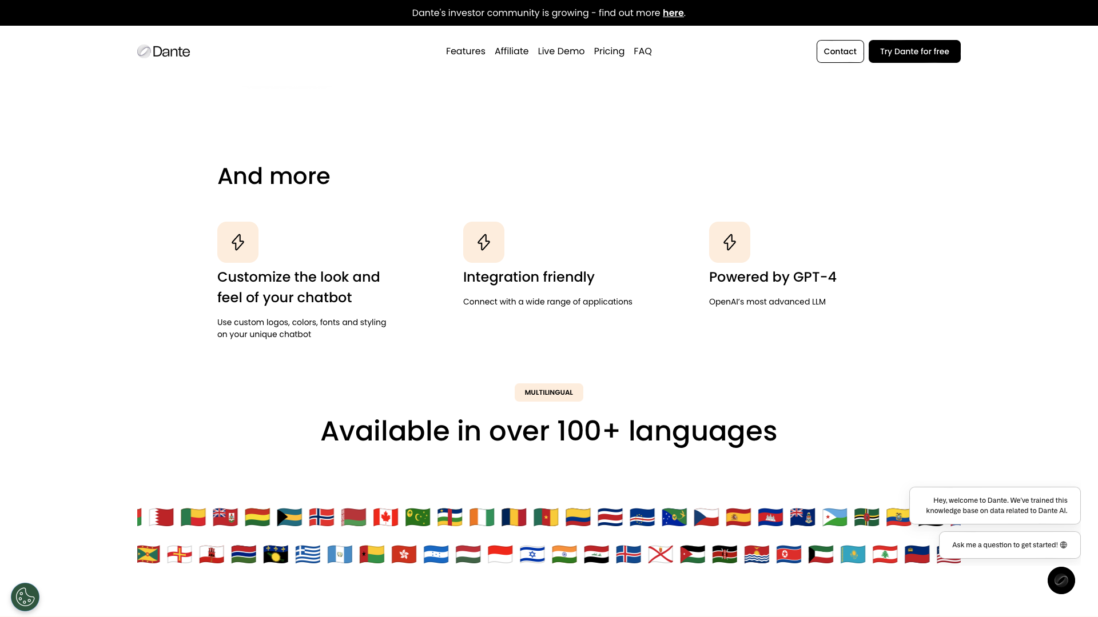Image resolution: width=1098 pixels, height=617 pixels.
Task: Click the Cape Verde flag
Action: 642,517
